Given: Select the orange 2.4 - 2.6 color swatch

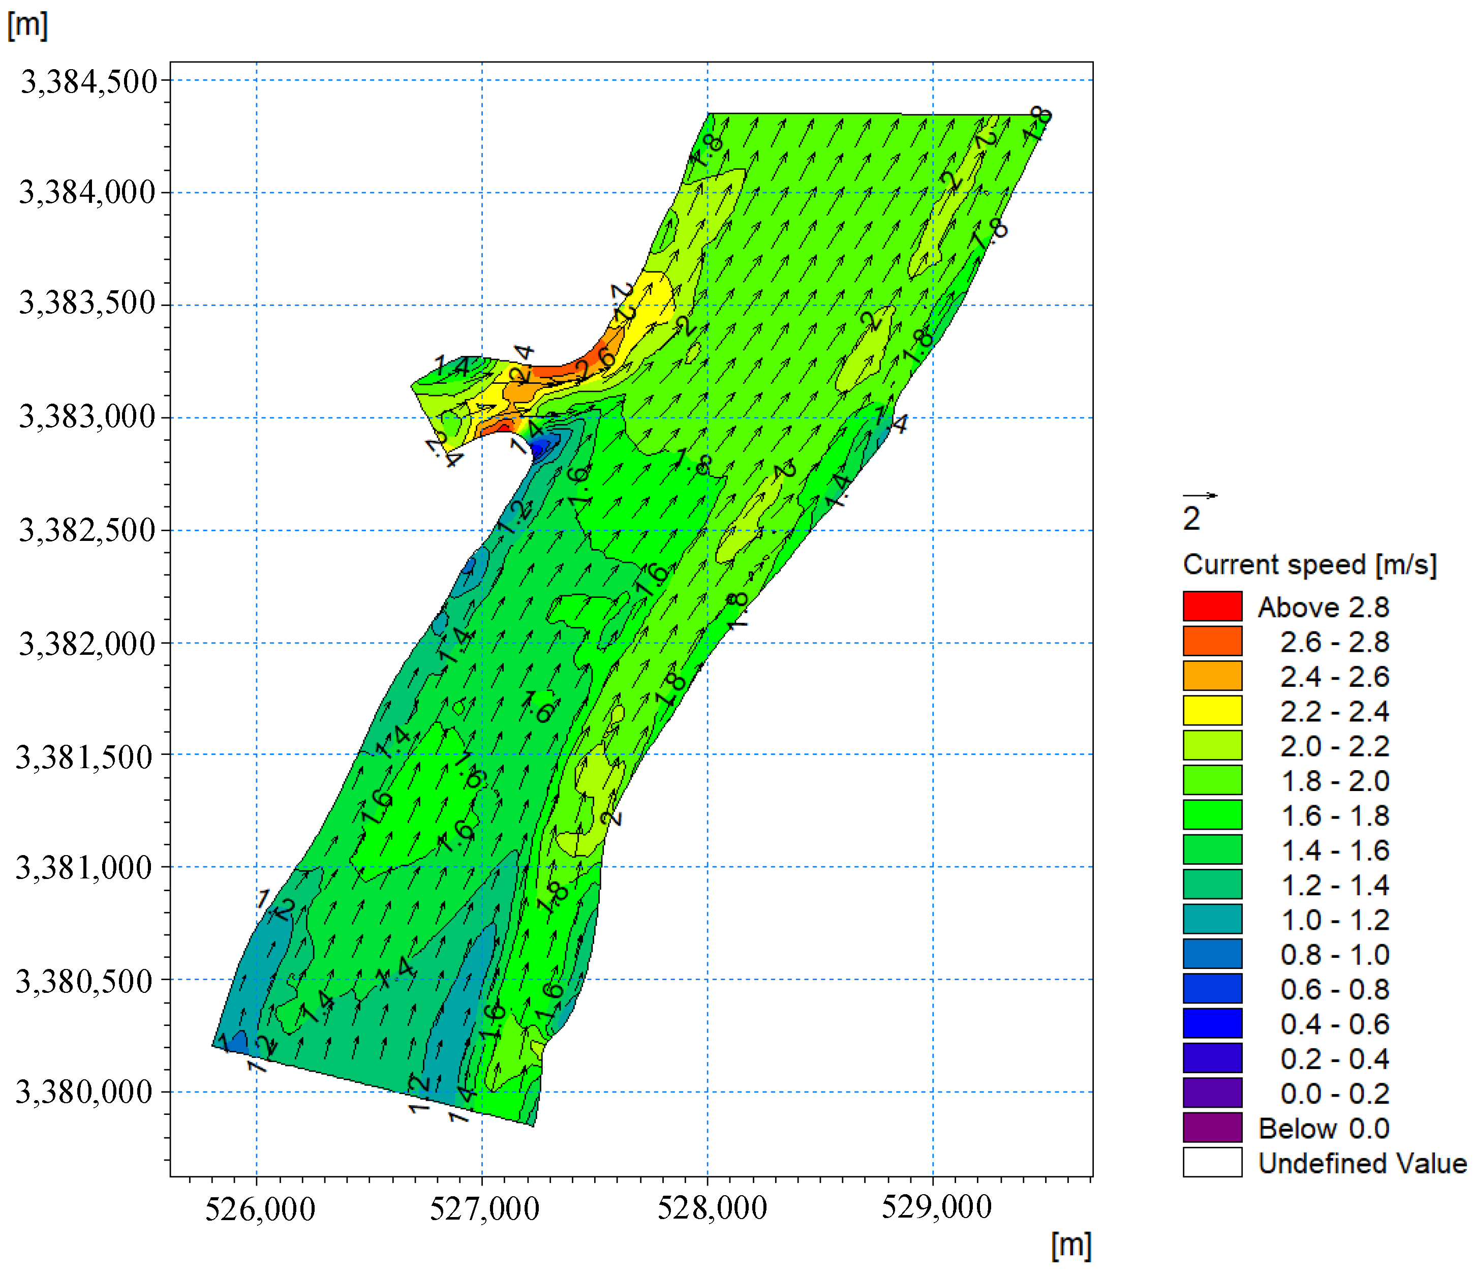Looking at the screenshot, I should (x=1212, y=676).
